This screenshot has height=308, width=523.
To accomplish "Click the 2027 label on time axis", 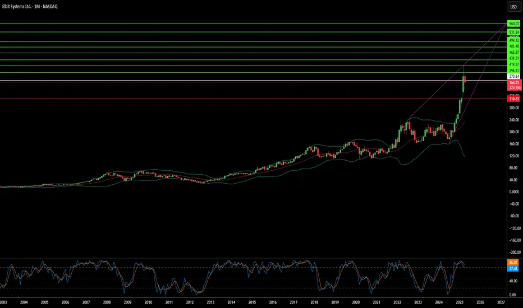I will (x=501, y=302).
